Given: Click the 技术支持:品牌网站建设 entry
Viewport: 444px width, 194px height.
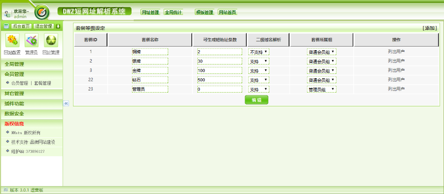Looking at the screenshot, I should pyautogui.click(x=33, y=142).
